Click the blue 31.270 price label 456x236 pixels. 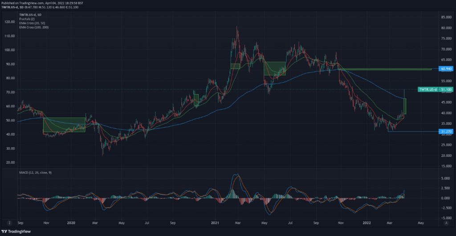coord(446,132)
